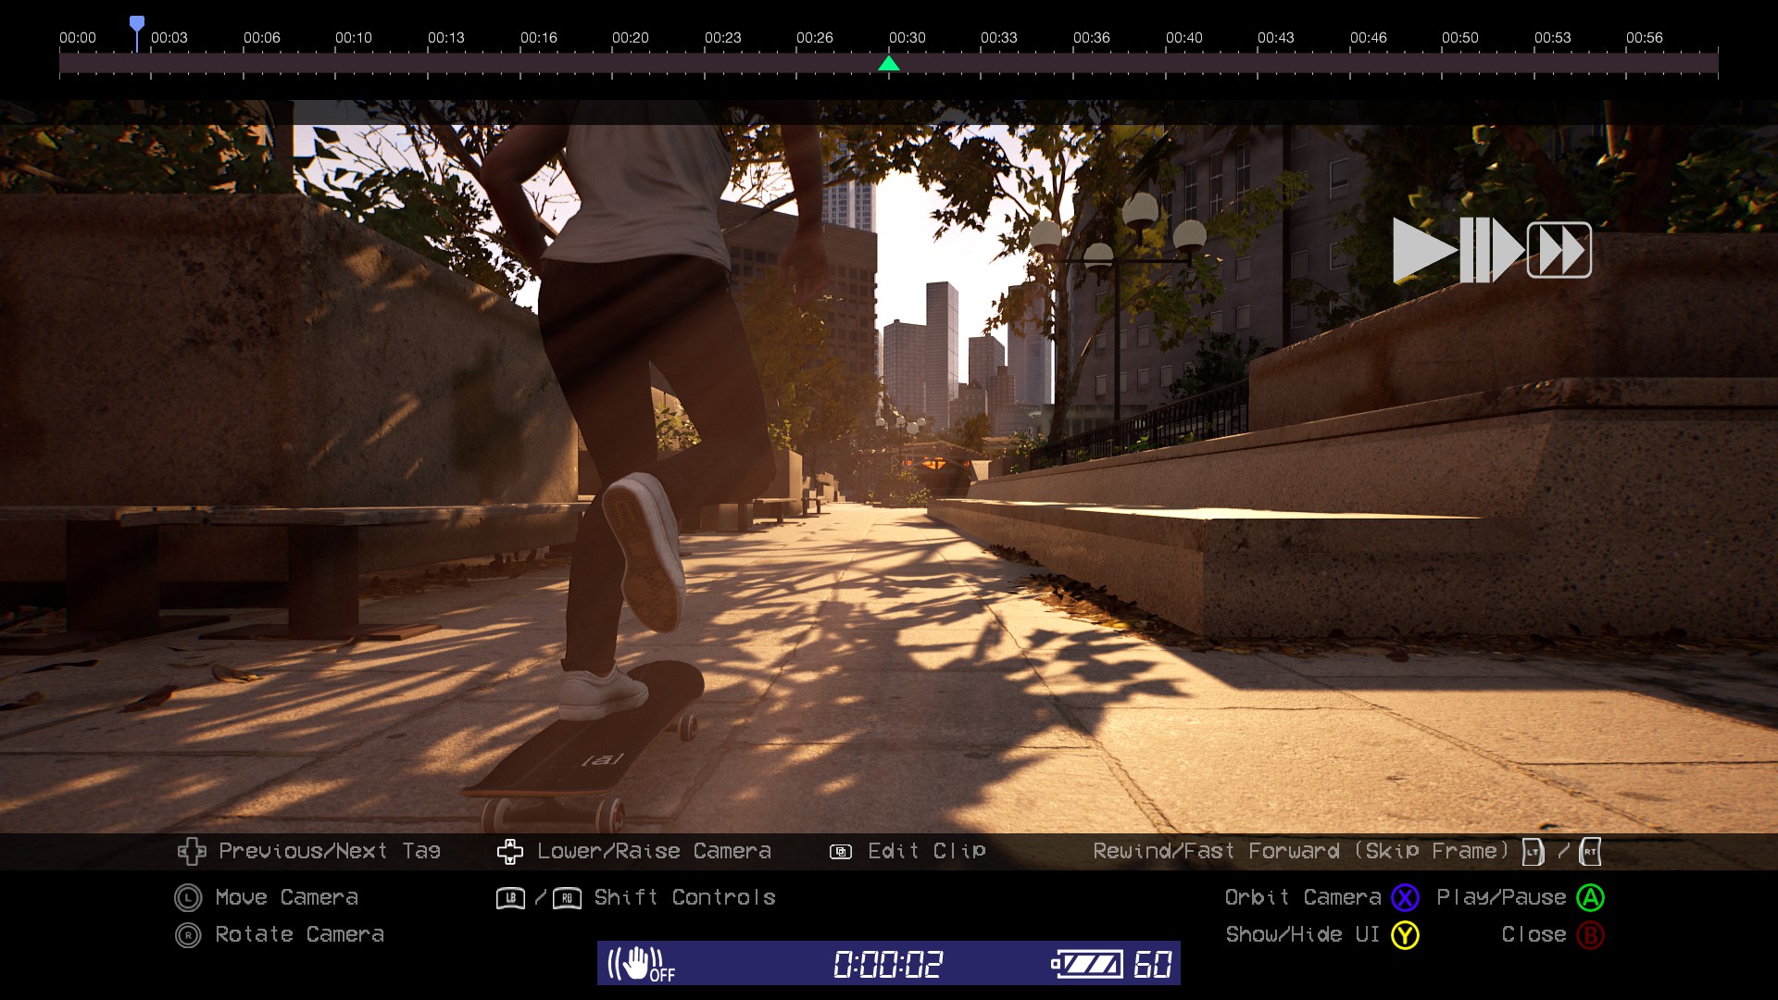The width and height of the screenshot is (1778, 1000).
Task: Click the battery level indicator icon
Action: (1088, 964)
